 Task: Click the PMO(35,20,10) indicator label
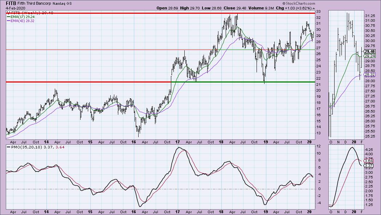[26, 147]
